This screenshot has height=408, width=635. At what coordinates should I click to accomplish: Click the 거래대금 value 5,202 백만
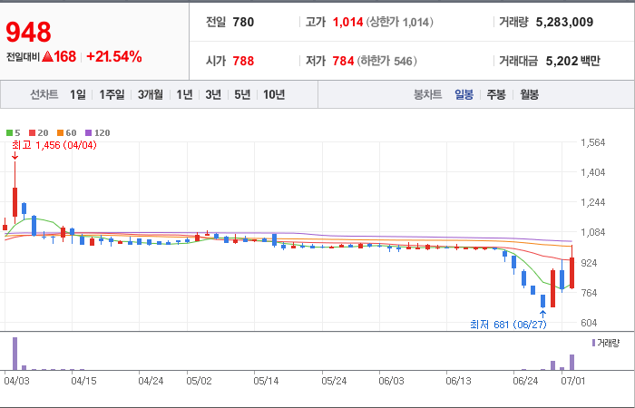pos(573,61)
